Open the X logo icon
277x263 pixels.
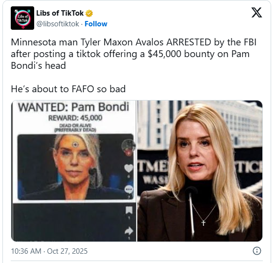pyautogui.click(x=256, y=13)
